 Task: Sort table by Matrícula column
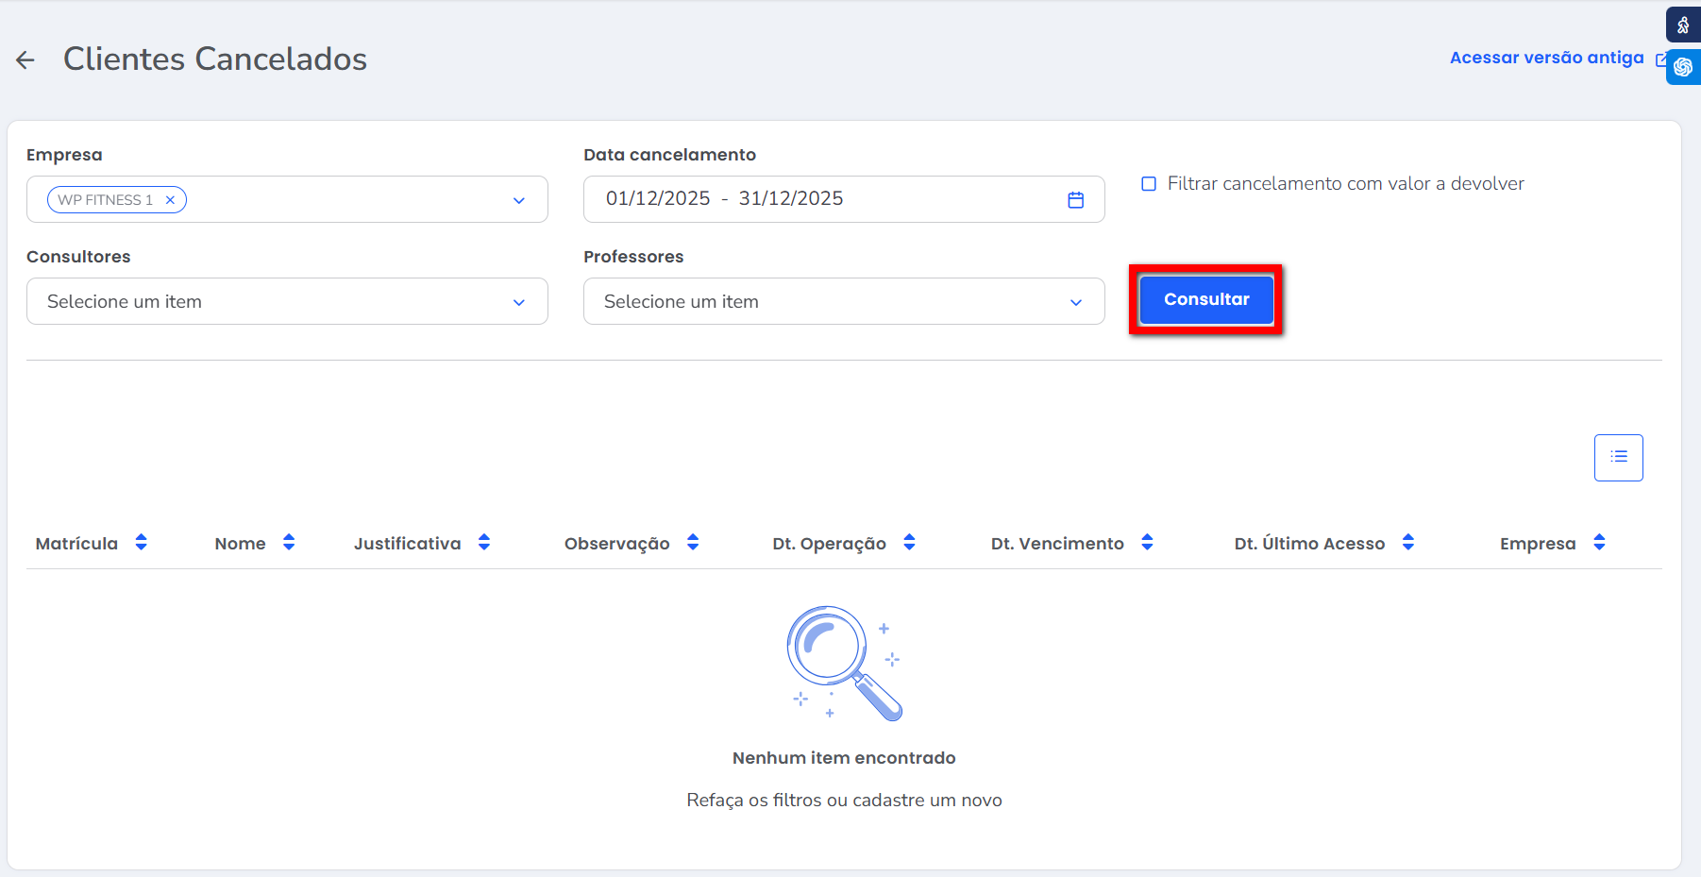[x=141, y=543]
